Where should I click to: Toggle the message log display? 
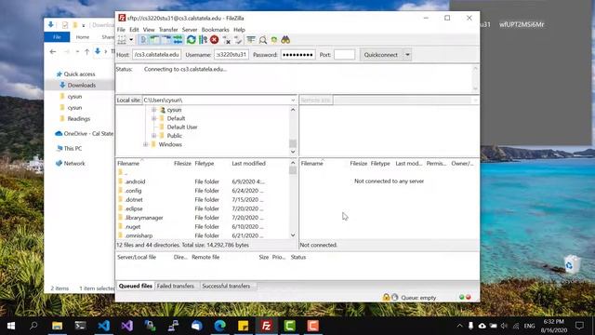click(x=143, y=39)
